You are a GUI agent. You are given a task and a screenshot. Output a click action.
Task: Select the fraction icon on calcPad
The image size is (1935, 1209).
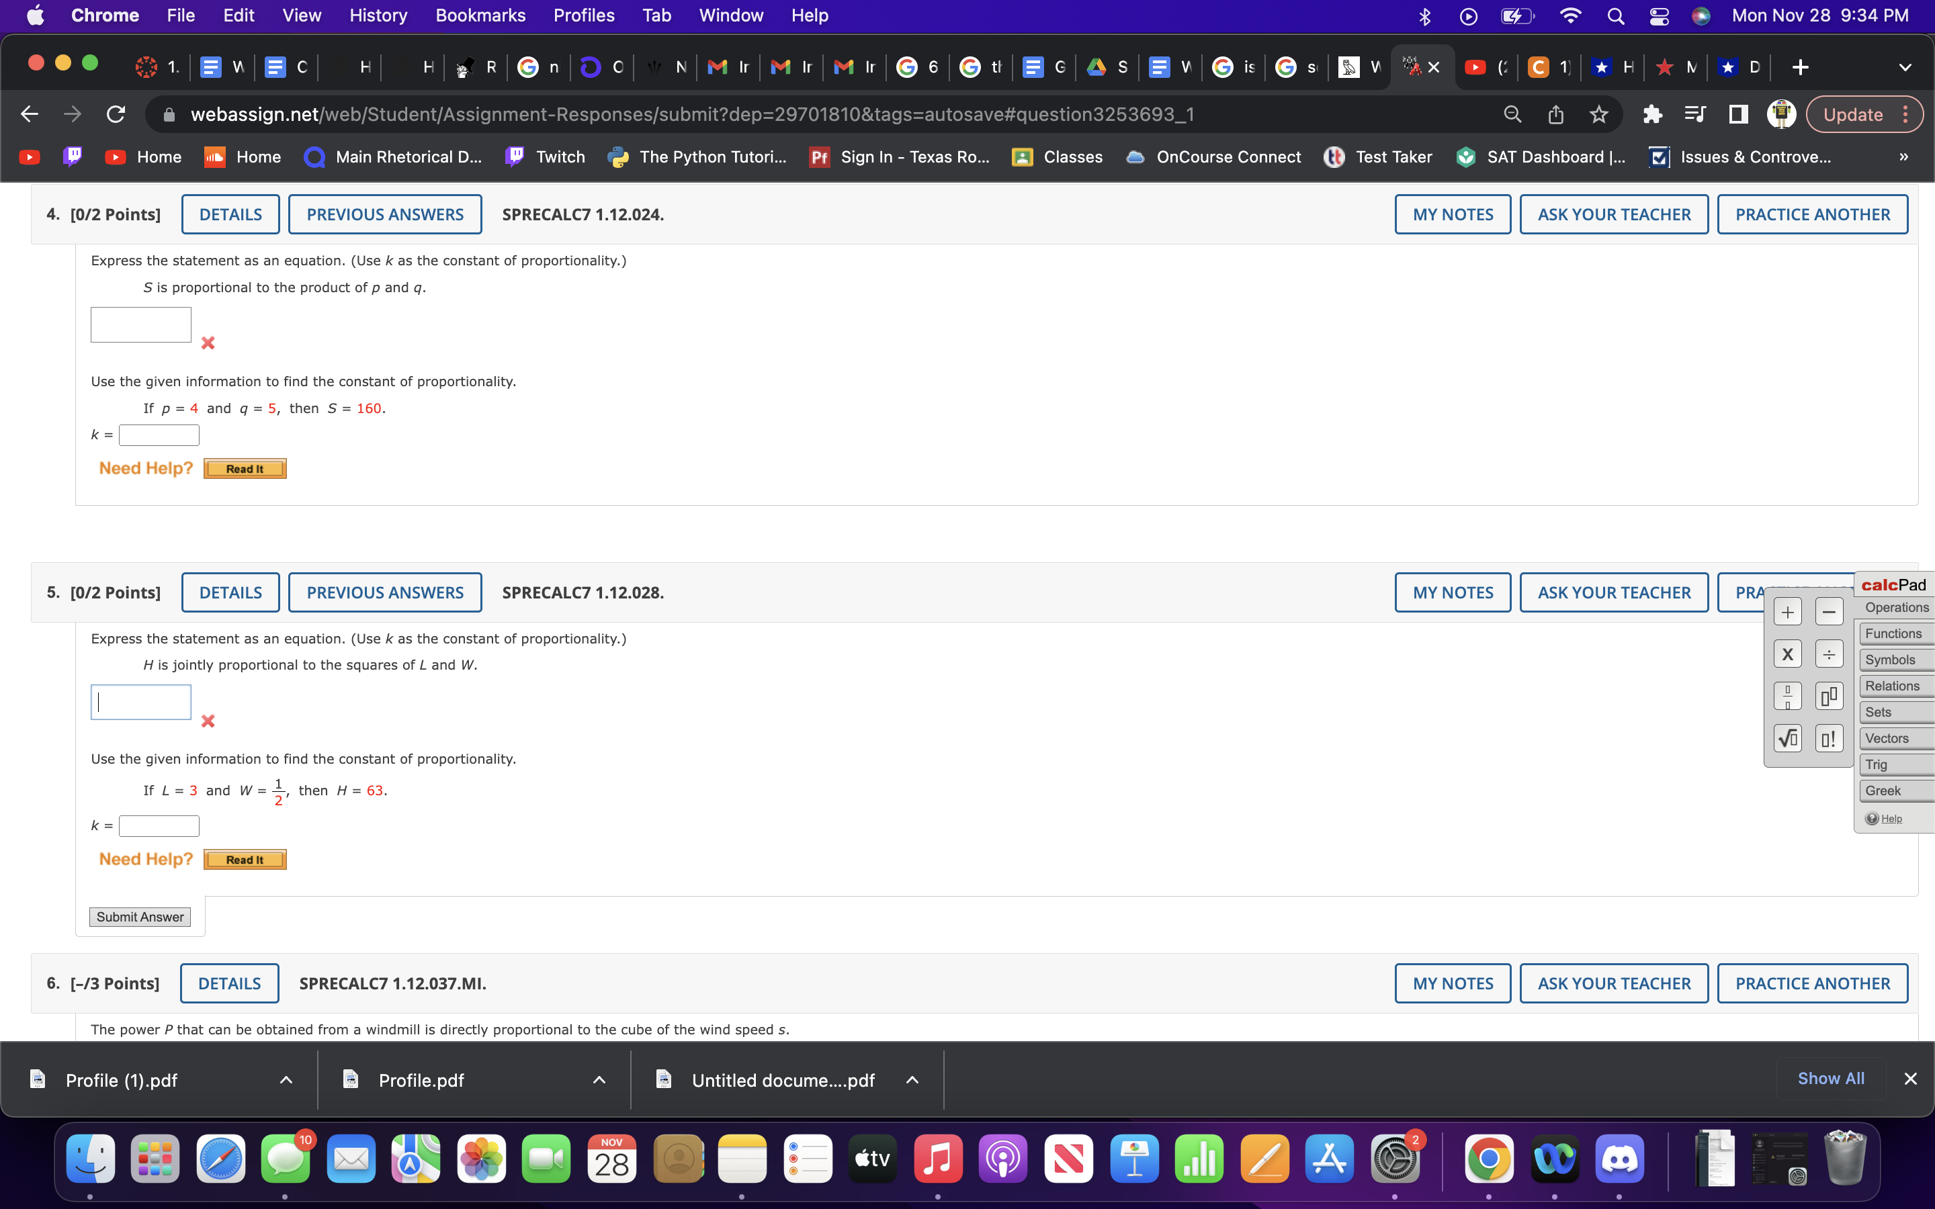[1788, 695]
